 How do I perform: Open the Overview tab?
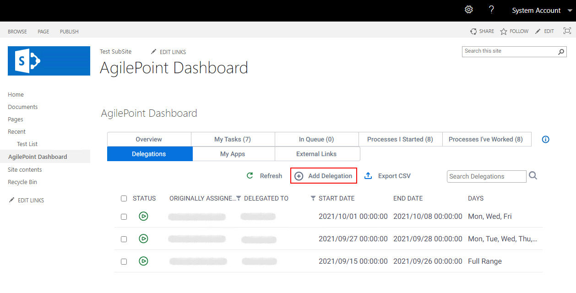pos(149,139)
